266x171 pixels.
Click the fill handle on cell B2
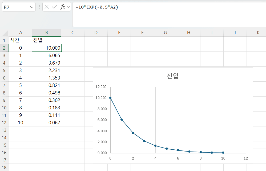point(61,51)
